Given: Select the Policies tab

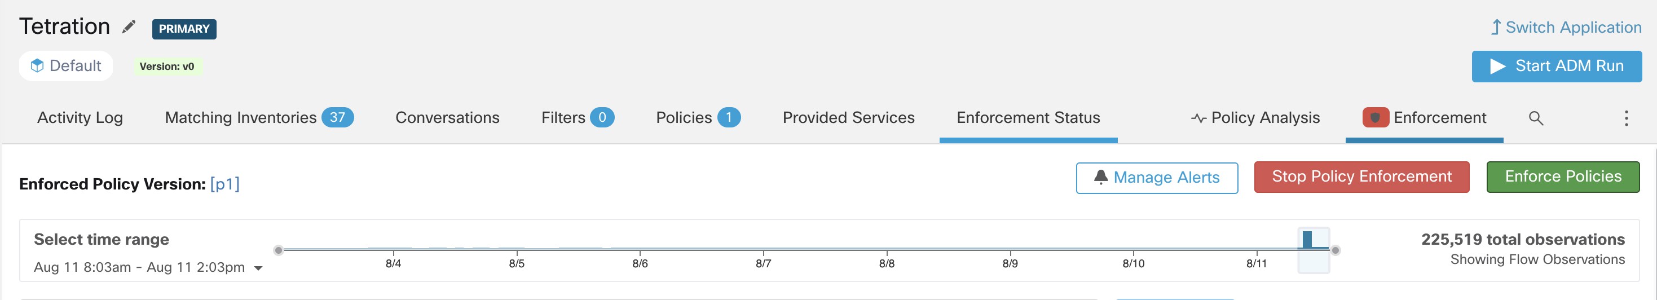Looking at the screenshot, I should point(698,118).
